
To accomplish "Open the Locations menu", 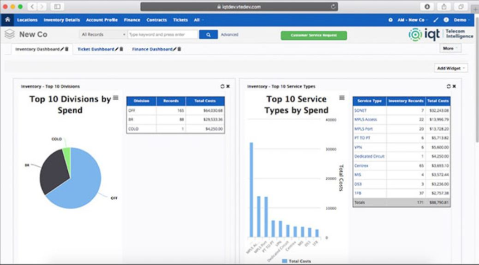I will coord(27,20).
